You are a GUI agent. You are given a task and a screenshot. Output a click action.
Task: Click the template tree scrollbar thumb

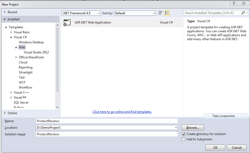coord(57,59)
